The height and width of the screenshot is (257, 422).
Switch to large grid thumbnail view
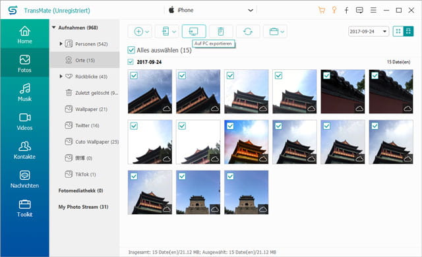(398, 32)
